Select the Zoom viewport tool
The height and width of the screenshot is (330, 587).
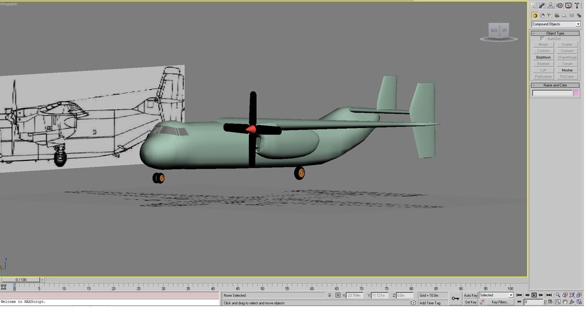tap(558, 295)
